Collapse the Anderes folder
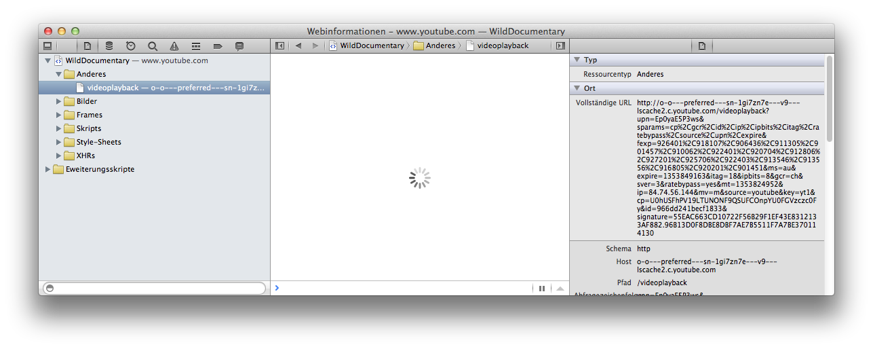This screenshot has height=349, width=873. pyautogui.click(x=58, y=74)
